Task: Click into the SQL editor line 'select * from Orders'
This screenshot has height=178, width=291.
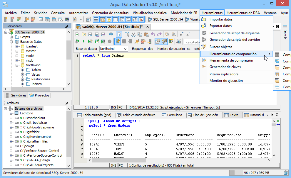Action: 103,55
